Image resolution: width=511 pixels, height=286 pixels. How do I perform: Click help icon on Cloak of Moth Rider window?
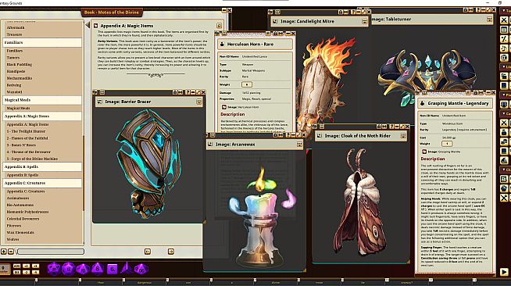pos(391,127)
